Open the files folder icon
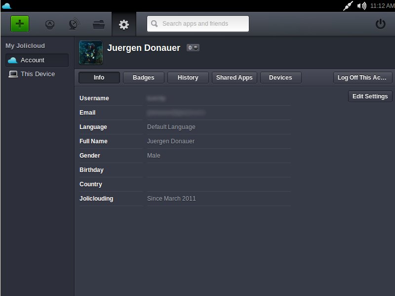Image resolution: width=395 pixels, height=296 pixels. pyautogui.click(x=99, y=24)
